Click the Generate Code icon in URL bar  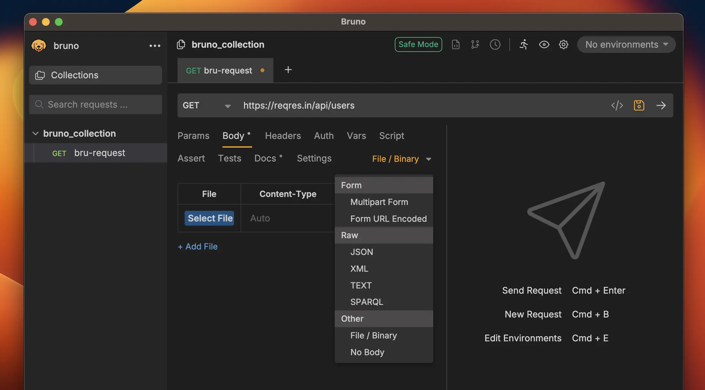[617, 105]
